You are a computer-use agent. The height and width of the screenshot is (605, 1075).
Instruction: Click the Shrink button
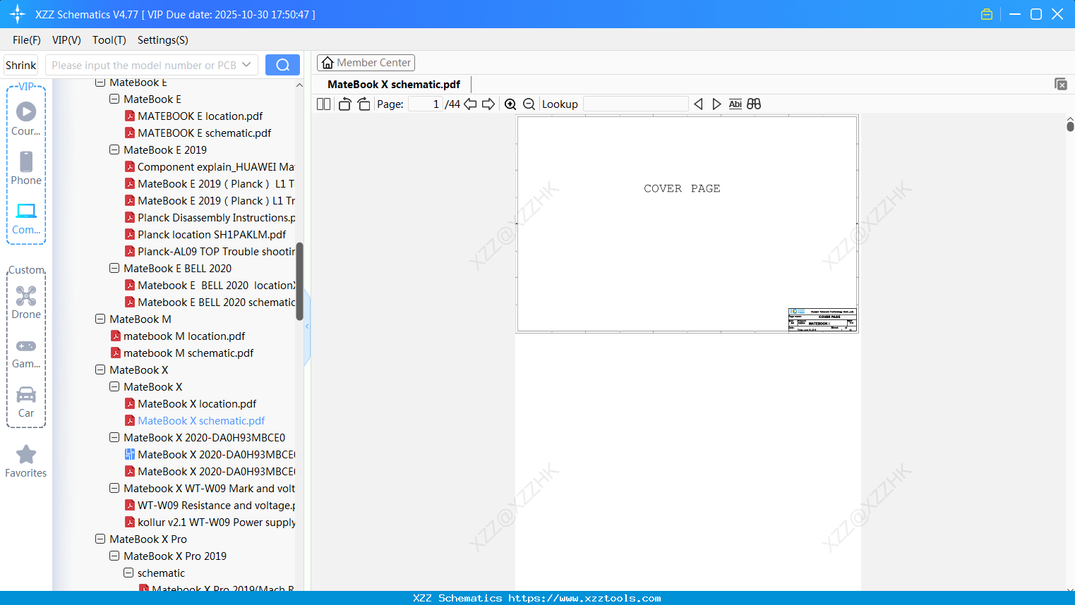20,65
